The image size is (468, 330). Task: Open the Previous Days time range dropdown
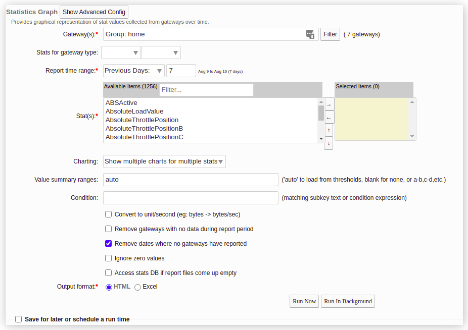pos(134,71)
